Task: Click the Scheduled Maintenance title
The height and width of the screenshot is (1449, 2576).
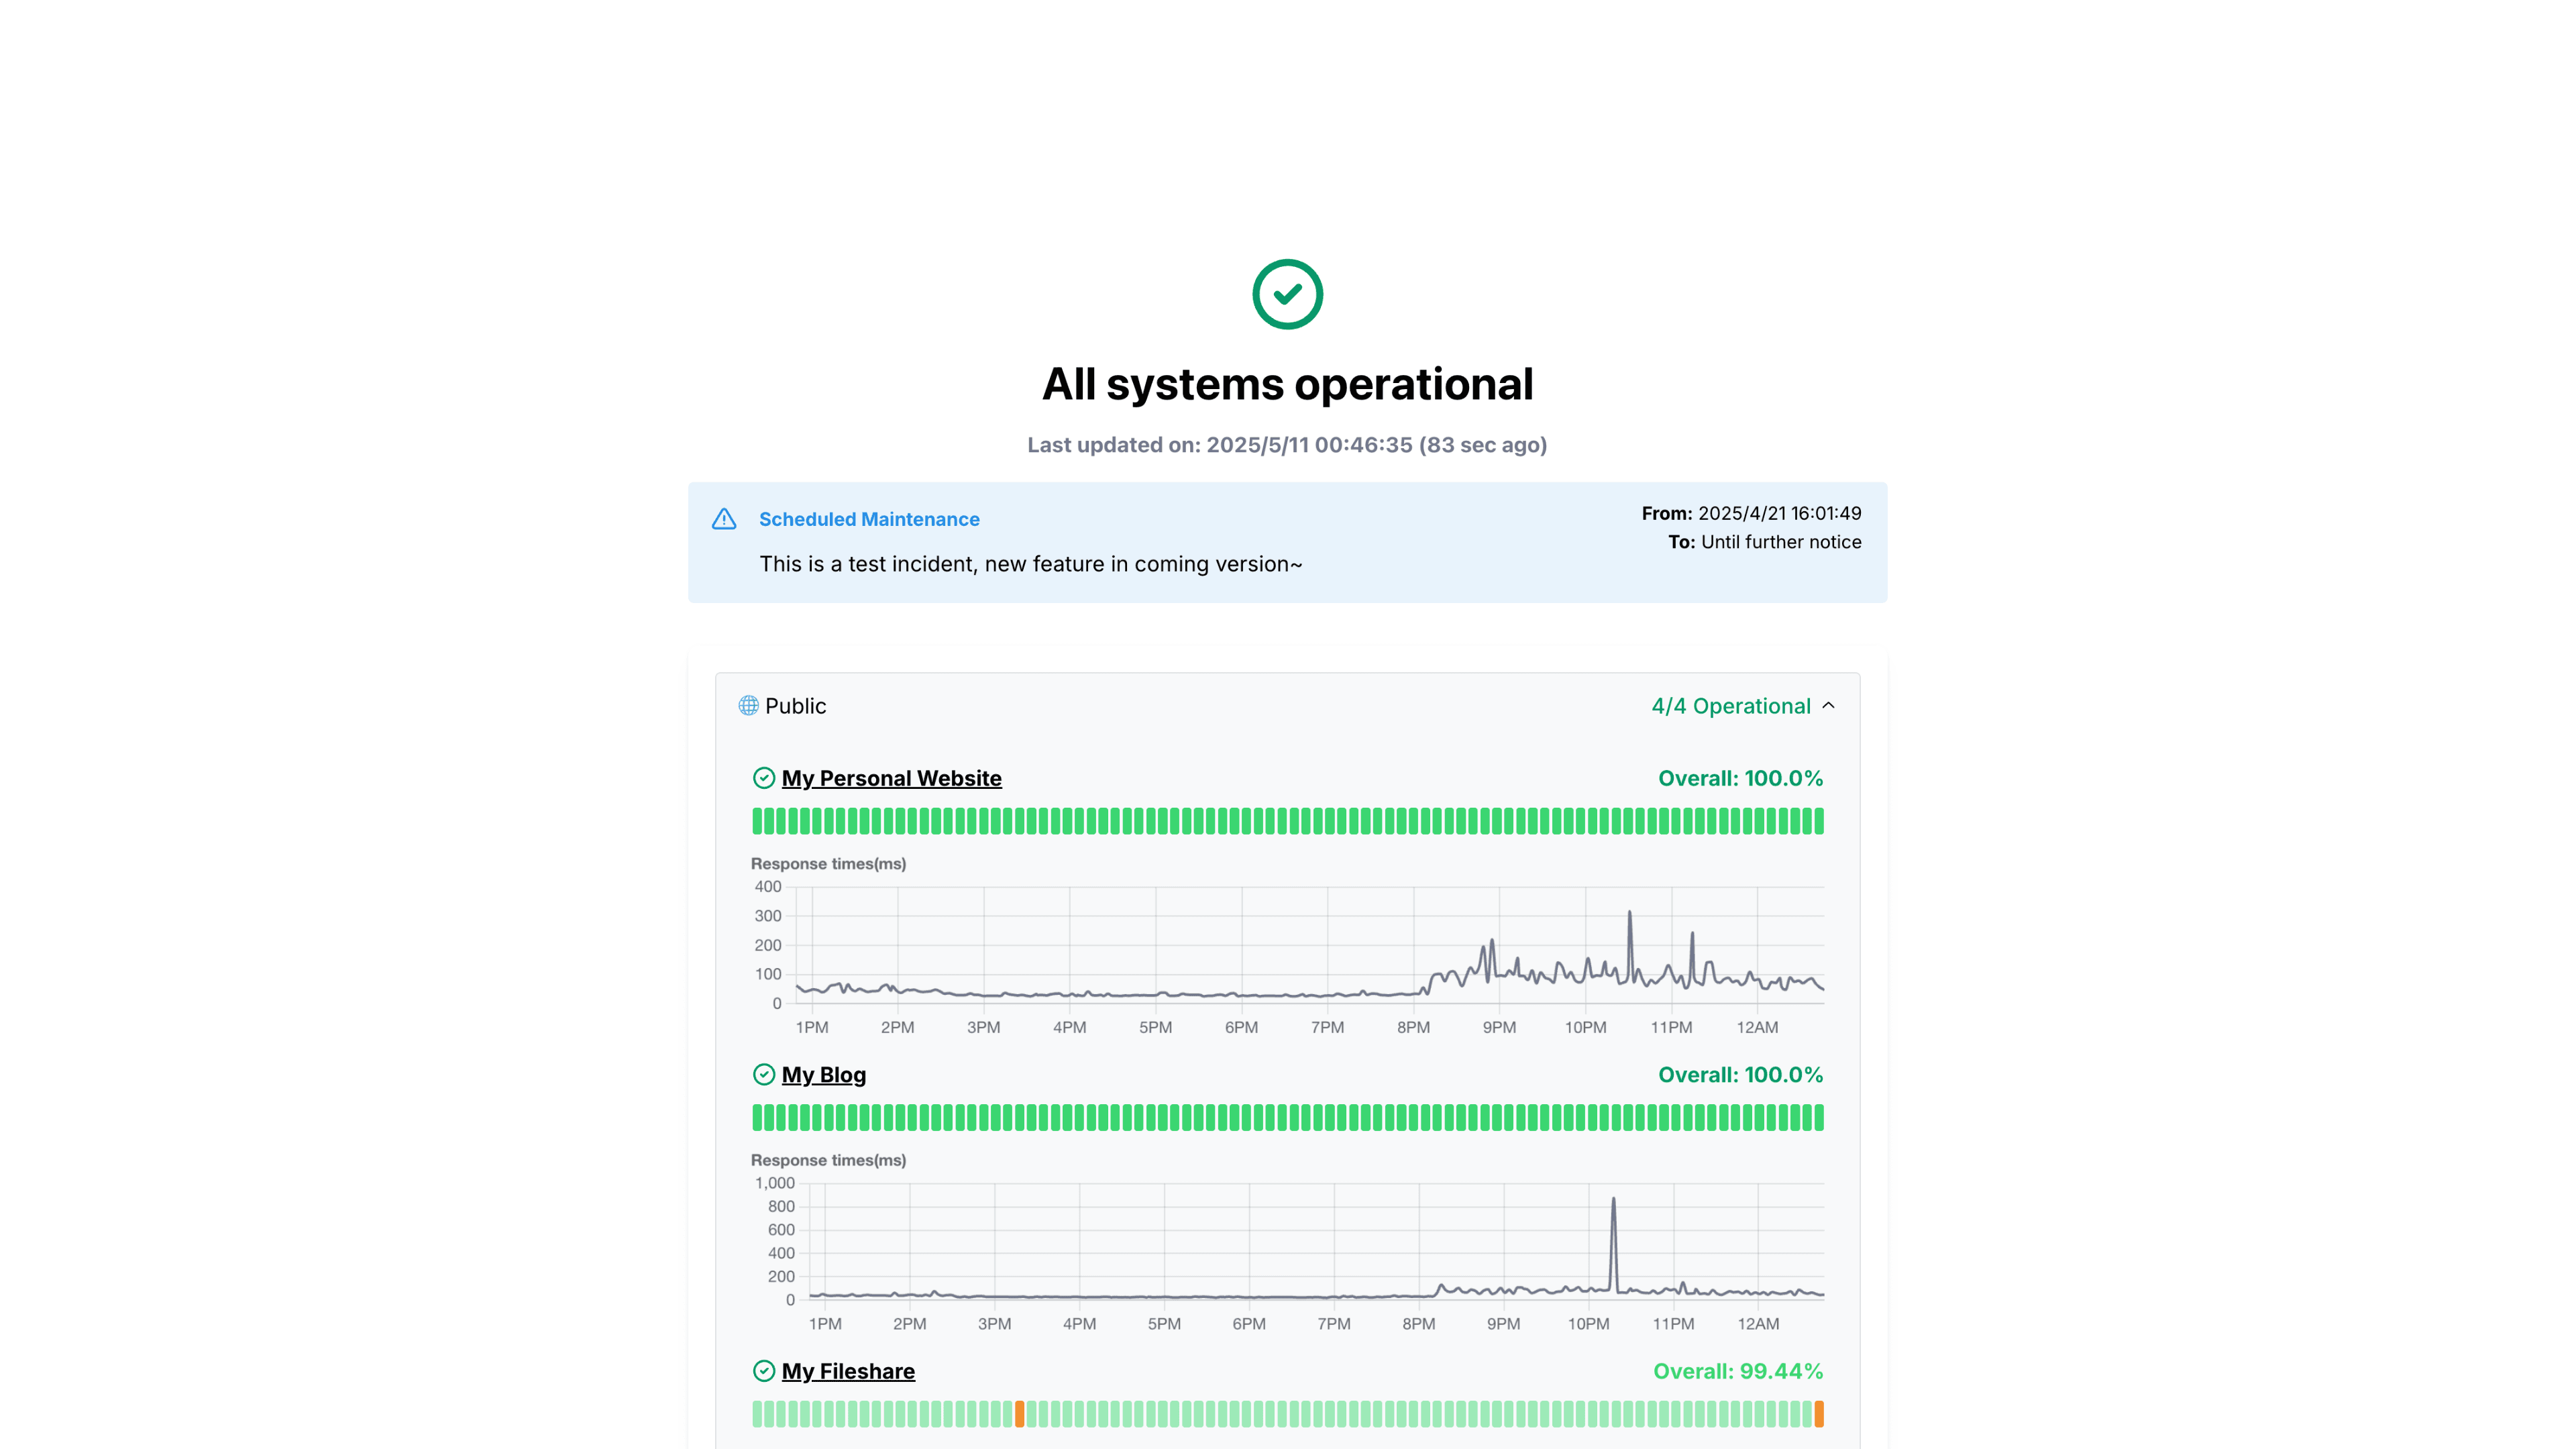Action: coord(869,519)
